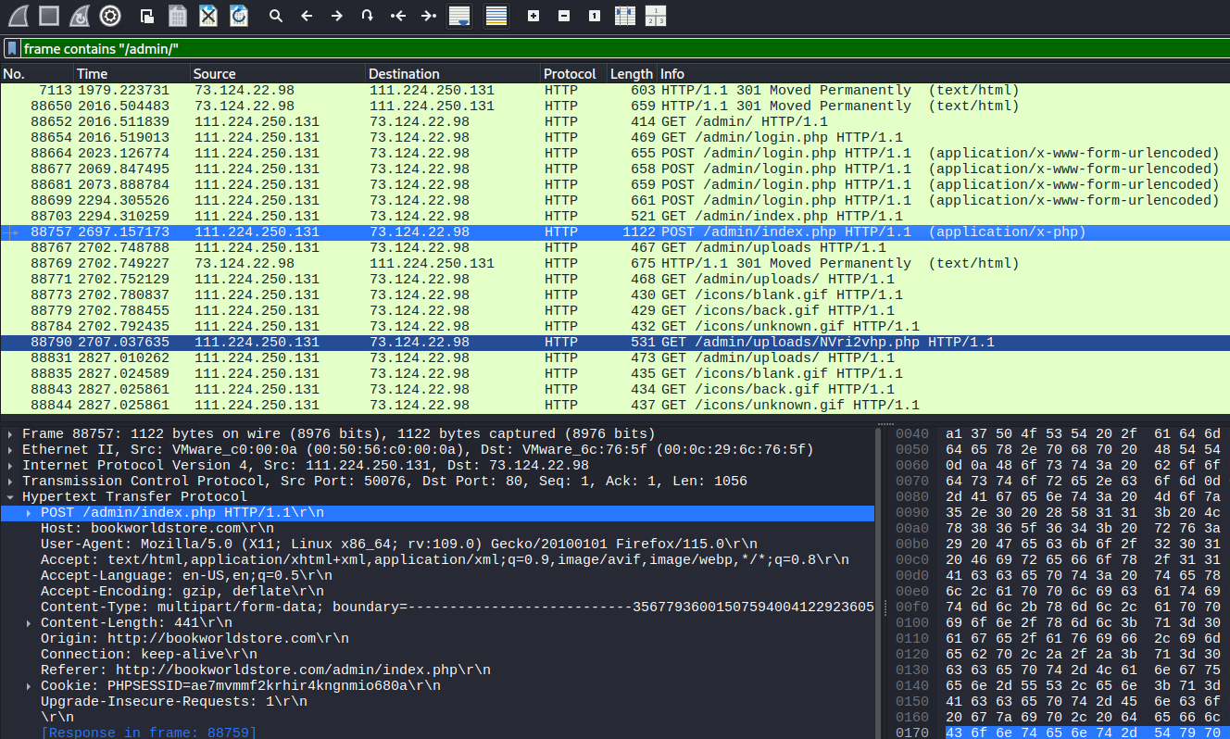Viewport: 1230px width, 739px height.
Task: Click the find packet magnifier icon
Action: tap(275, 16)
